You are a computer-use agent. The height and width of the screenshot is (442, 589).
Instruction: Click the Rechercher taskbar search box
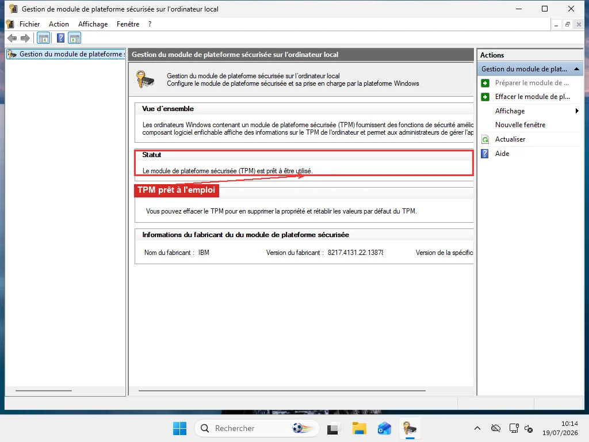click(x=257, y=428)
